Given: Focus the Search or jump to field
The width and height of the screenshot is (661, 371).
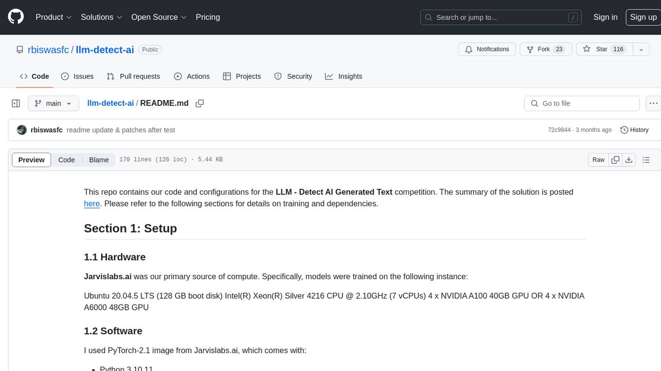Looking at the screenshot, I should pos(501,17).
